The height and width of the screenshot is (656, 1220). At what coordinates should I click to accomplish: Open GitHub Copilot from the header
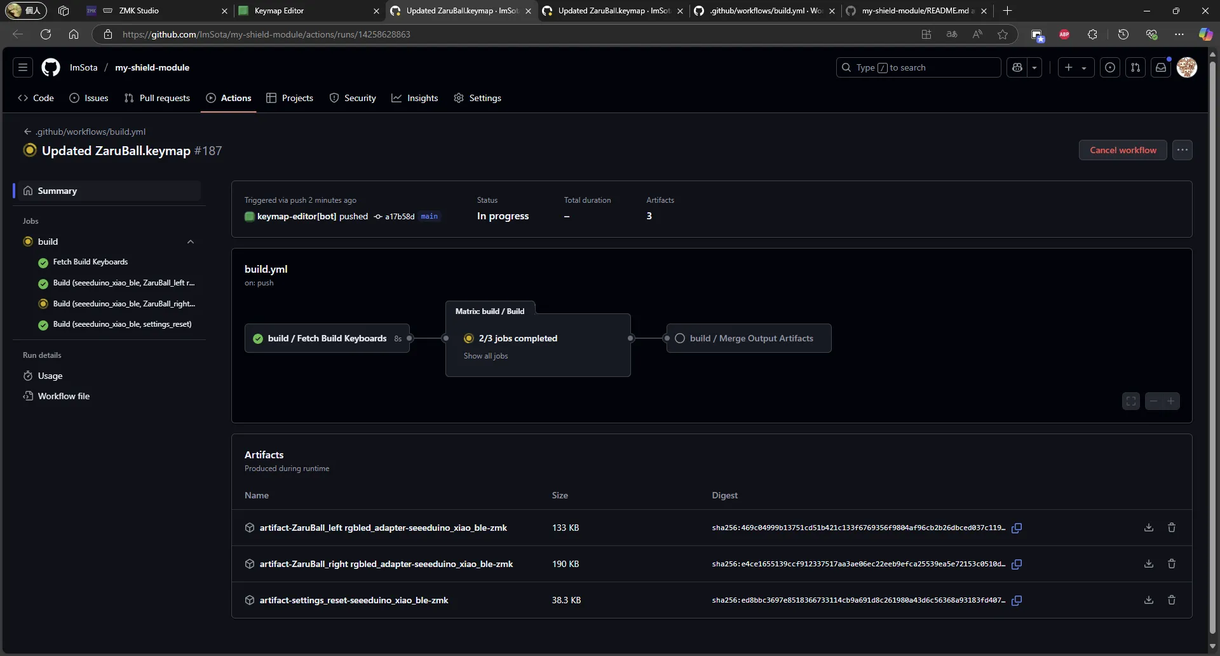pos(1018,67)
